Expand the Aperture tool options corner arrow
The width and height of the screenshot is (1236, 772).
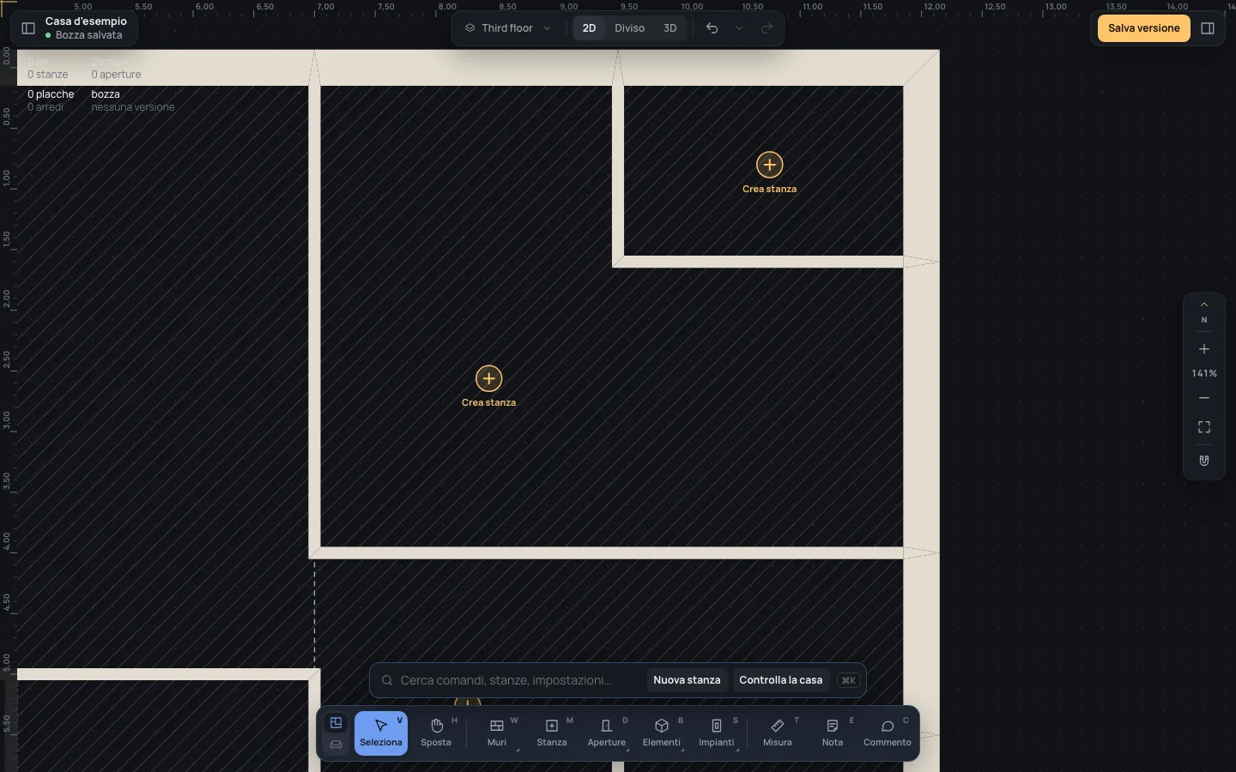[627, 751]
